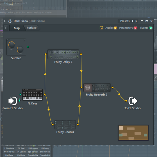Click the Fruity Delay 3 label
Image resolution: width=157 pixels, height=157 pixels.
pos(63,62)
